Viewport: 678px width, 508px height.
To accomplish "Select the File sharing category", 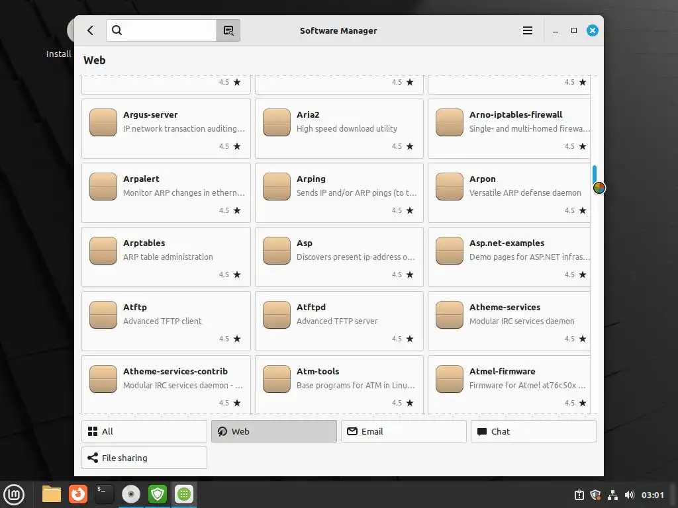I will 144,458.
